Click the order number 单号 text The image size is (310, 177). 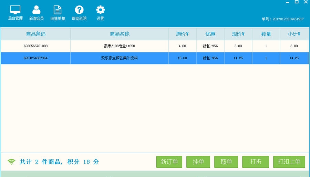(283, 19)
